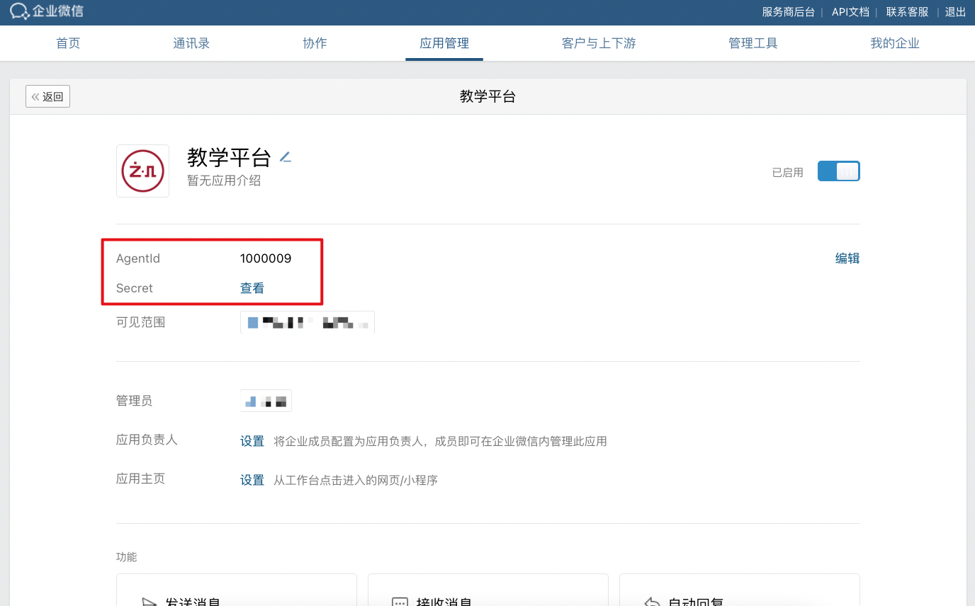Switch to the 协作 tab
The width and height of the screenshot is (975, 606).
(315, 43)
